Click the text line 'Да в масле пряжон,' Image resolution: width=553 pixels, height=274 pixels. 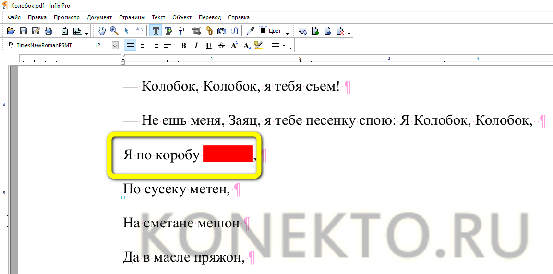[184, 257]
